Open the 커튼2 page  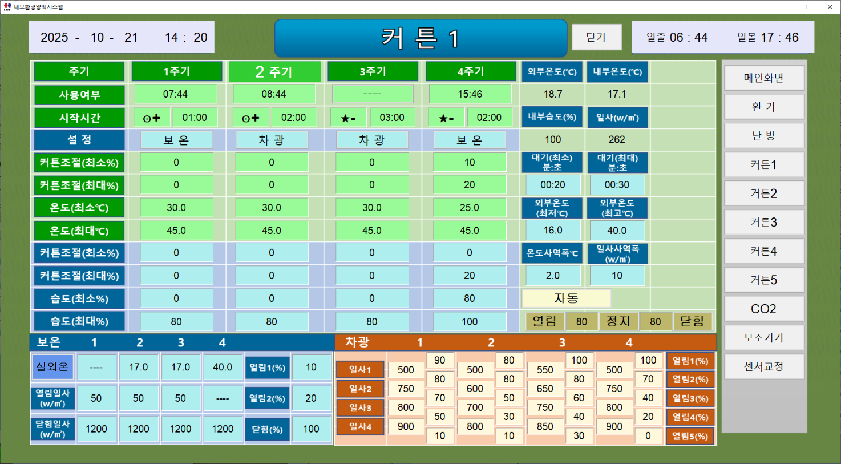tap(764, 193)
